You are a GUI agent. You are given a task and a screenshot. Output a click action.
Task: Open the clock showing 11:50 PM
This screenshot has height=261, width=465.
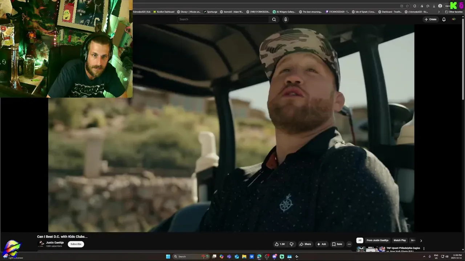tap(457, 256)
